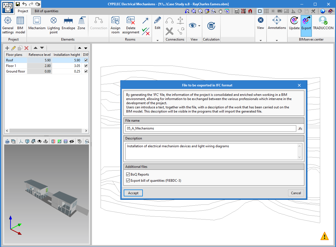This screenshot has height=247, width=336.
Task: Click the Cancel button
Action: [x=296, y=193]
